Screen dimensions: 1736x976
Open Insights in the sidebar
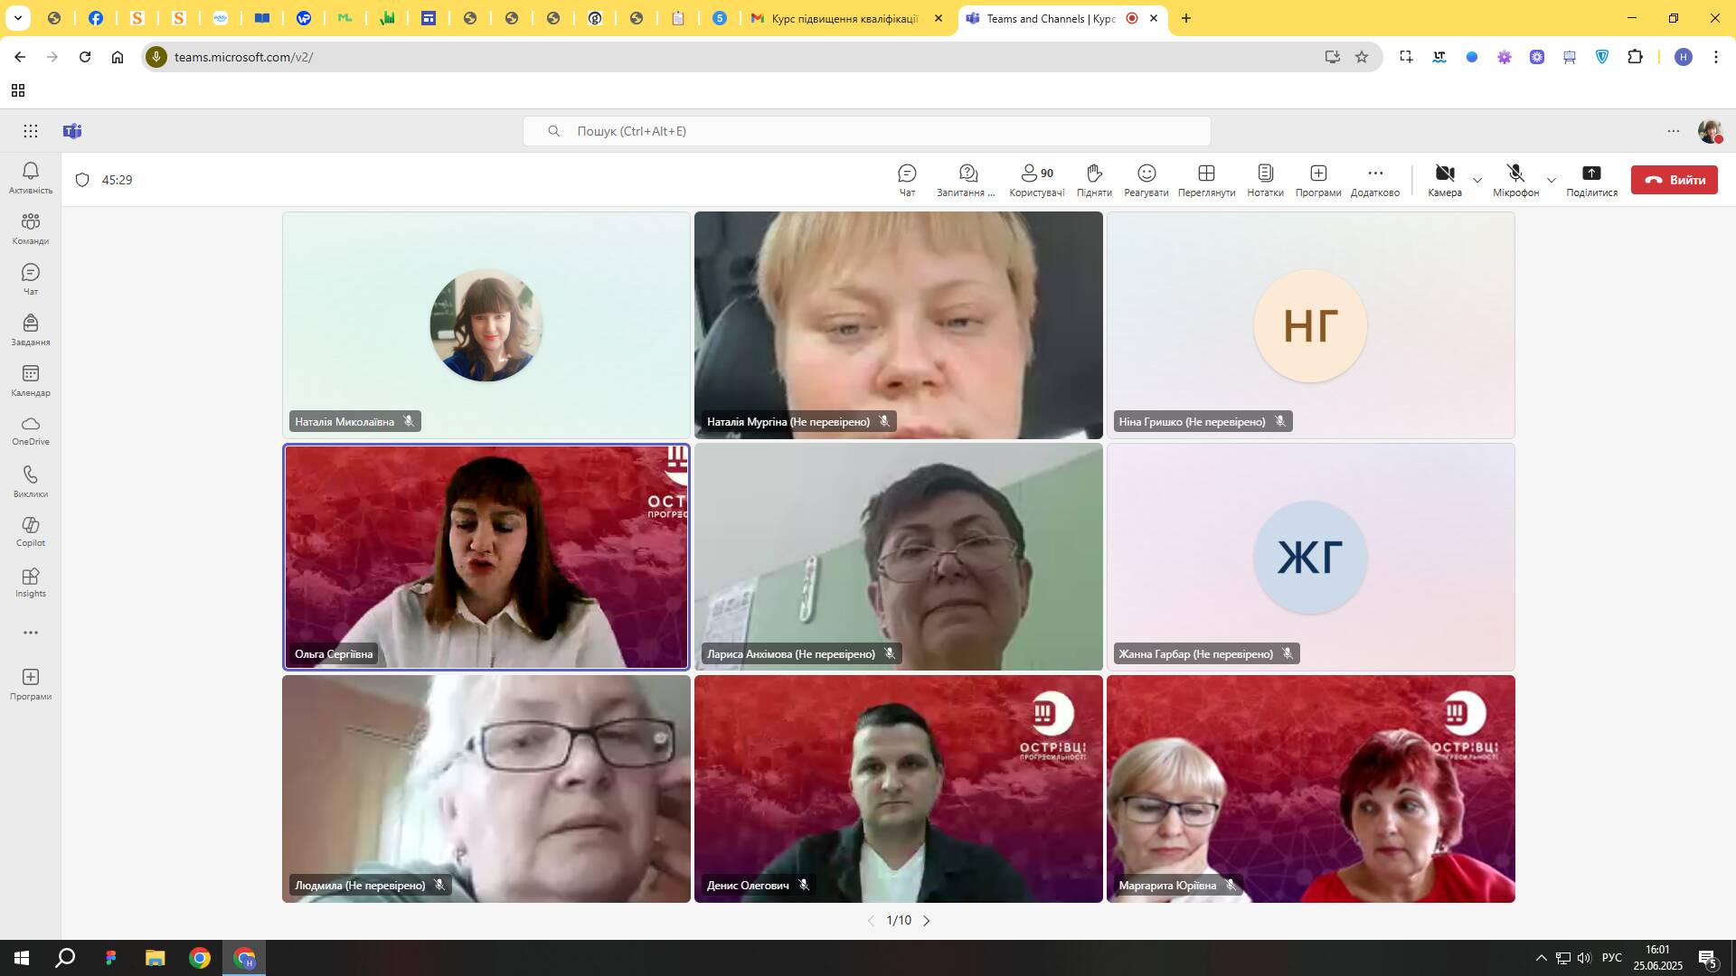(31, 583)
